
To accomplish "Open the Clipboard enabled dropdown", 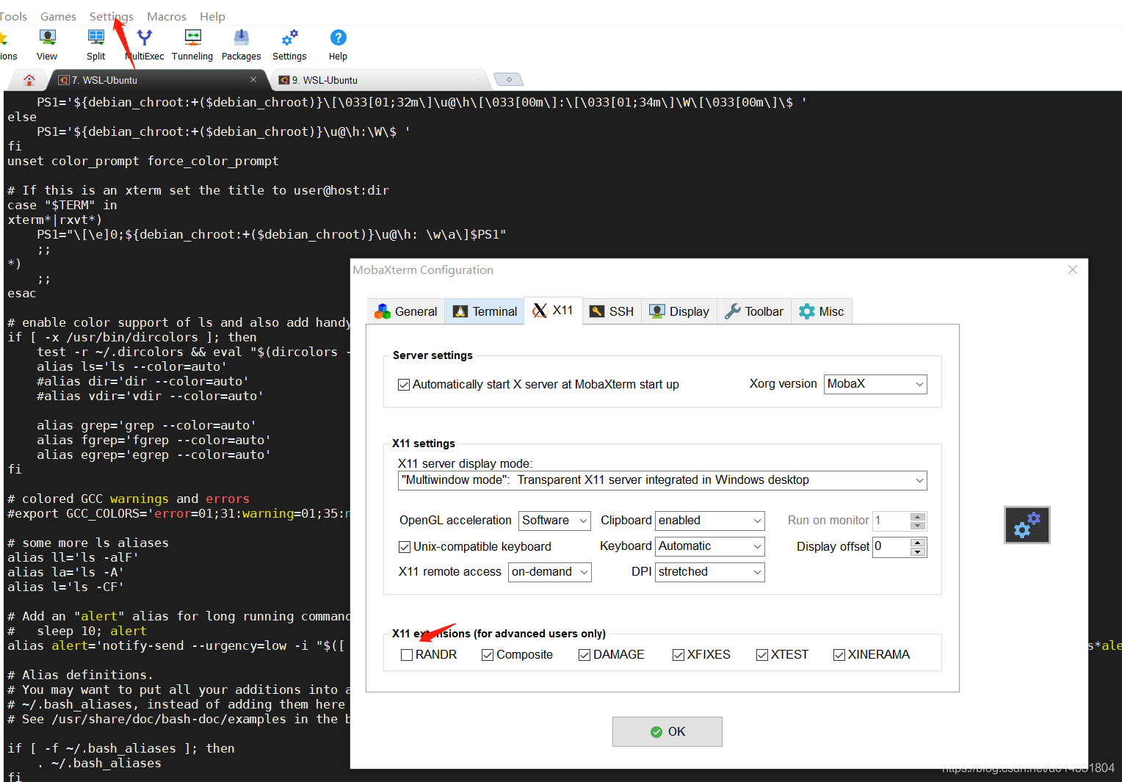I will [709, 521].
